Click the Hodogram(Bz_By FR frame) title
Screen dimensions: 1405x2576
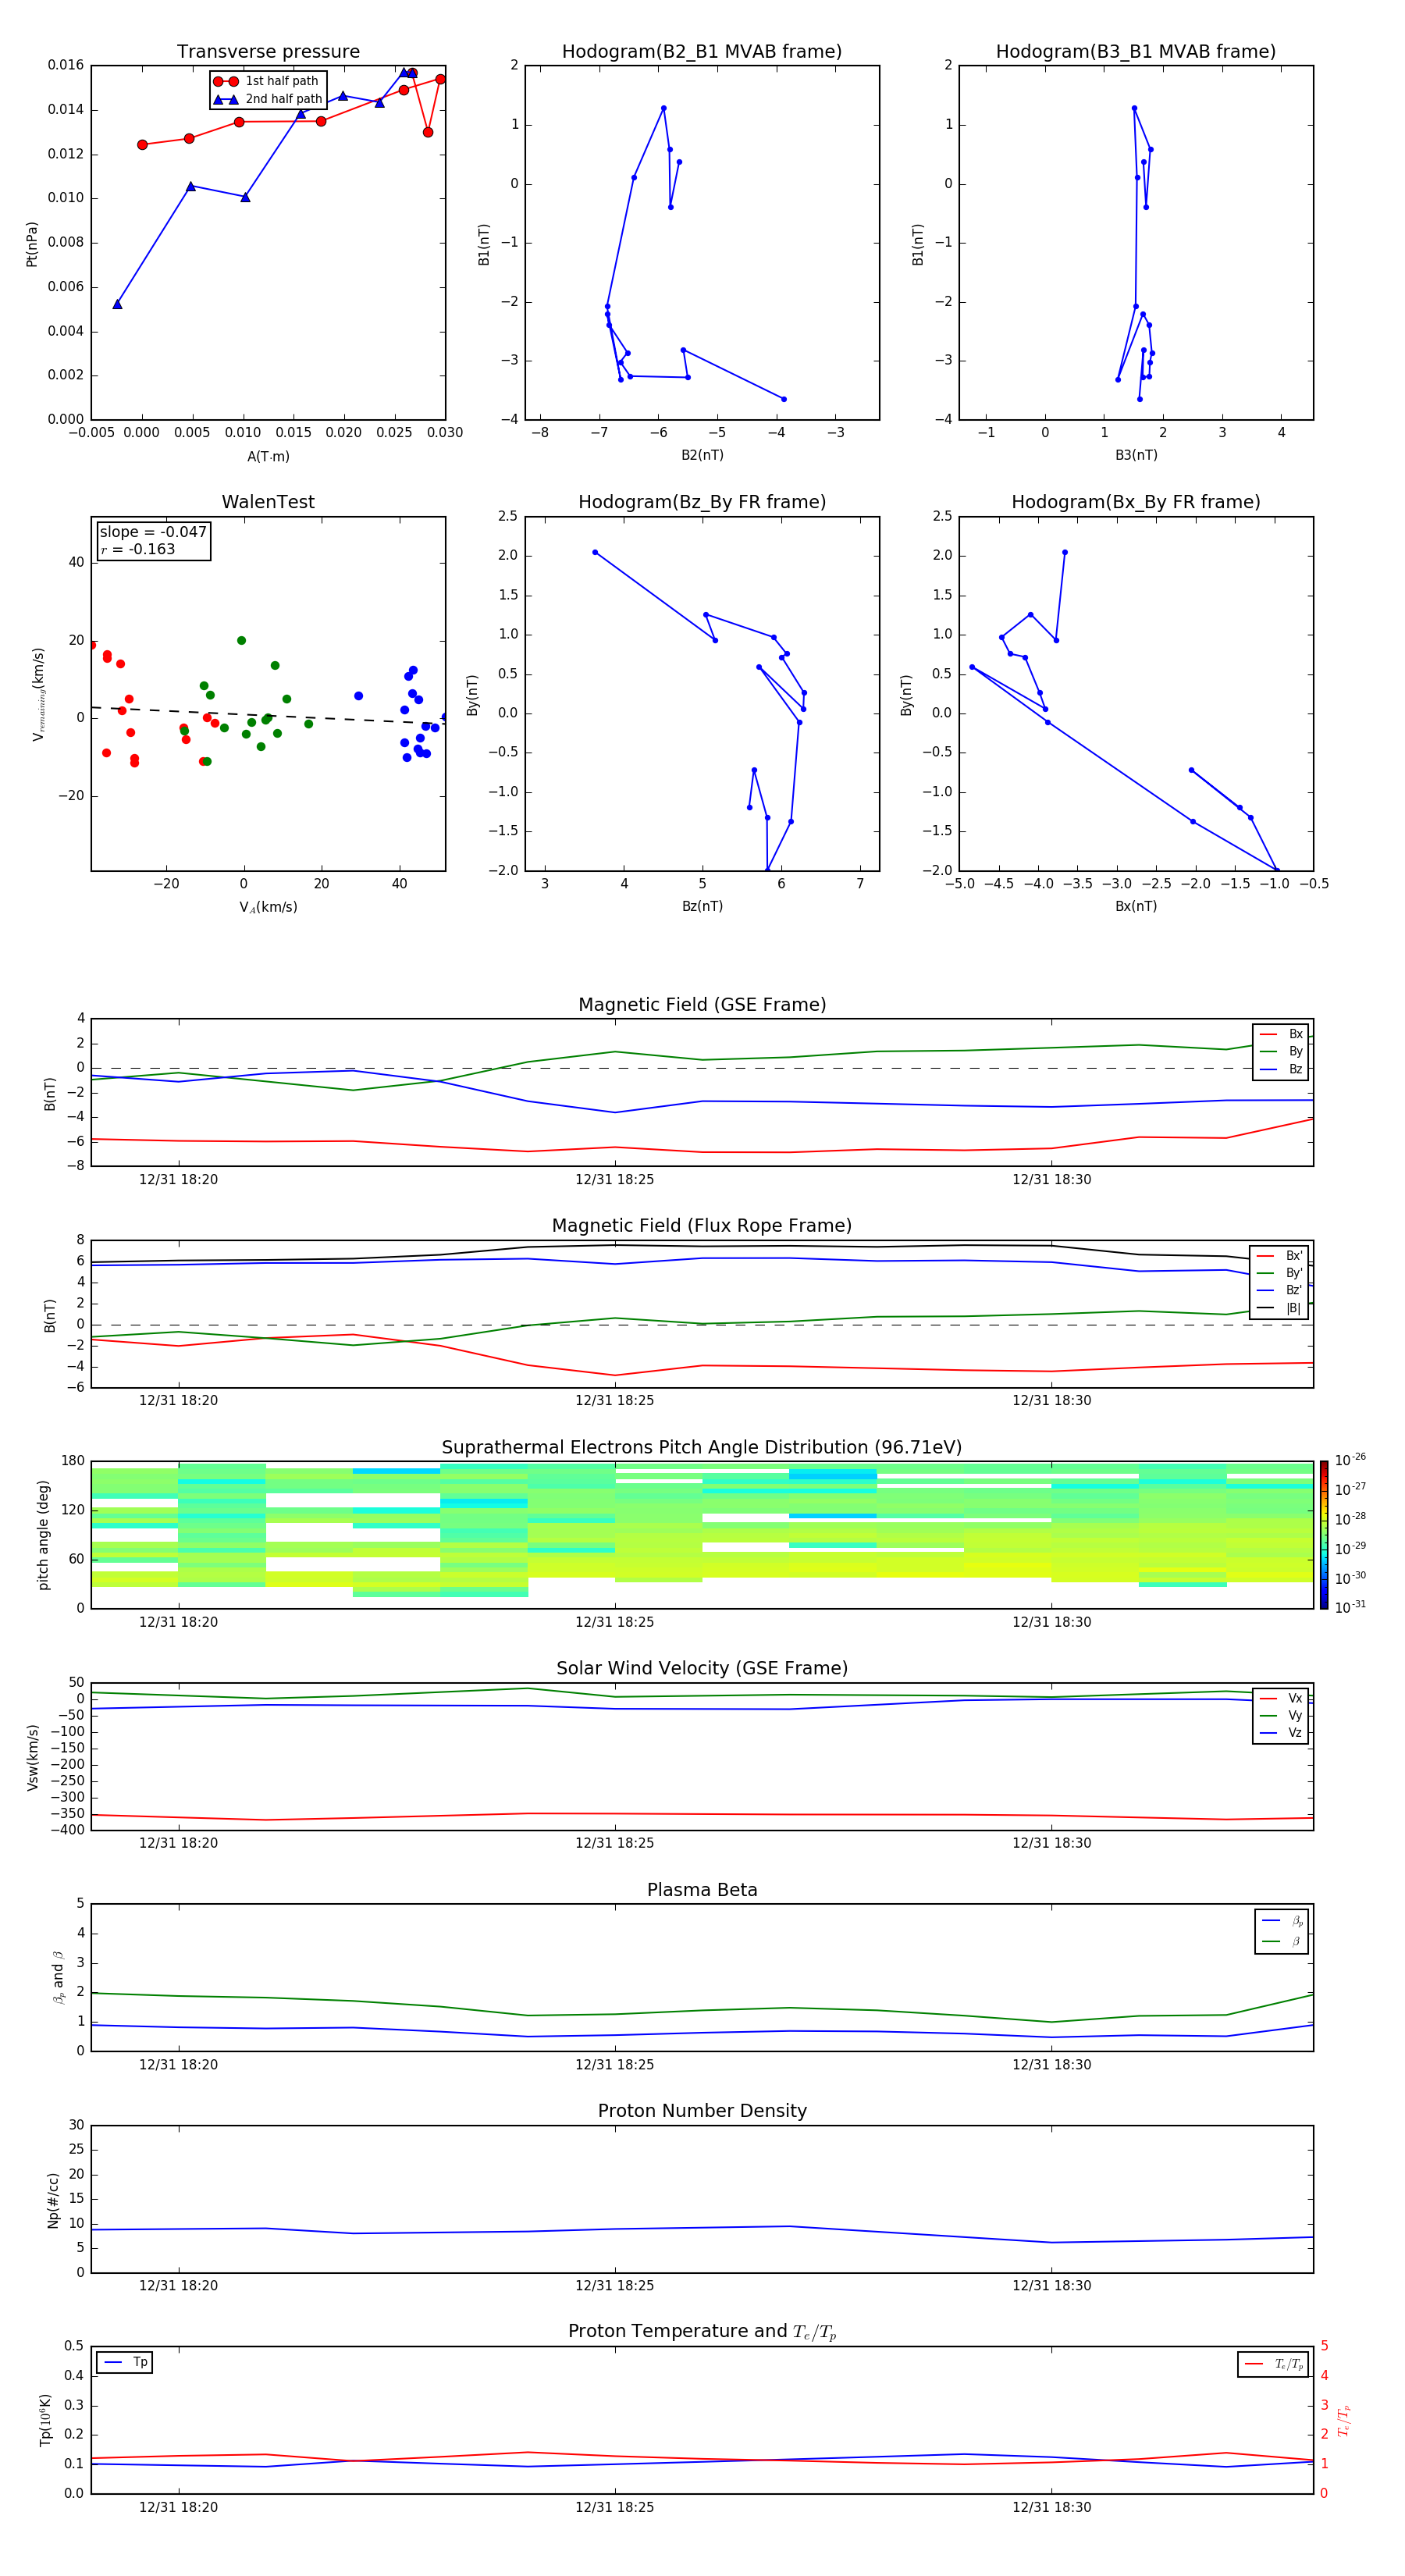[x=702, y=502]
